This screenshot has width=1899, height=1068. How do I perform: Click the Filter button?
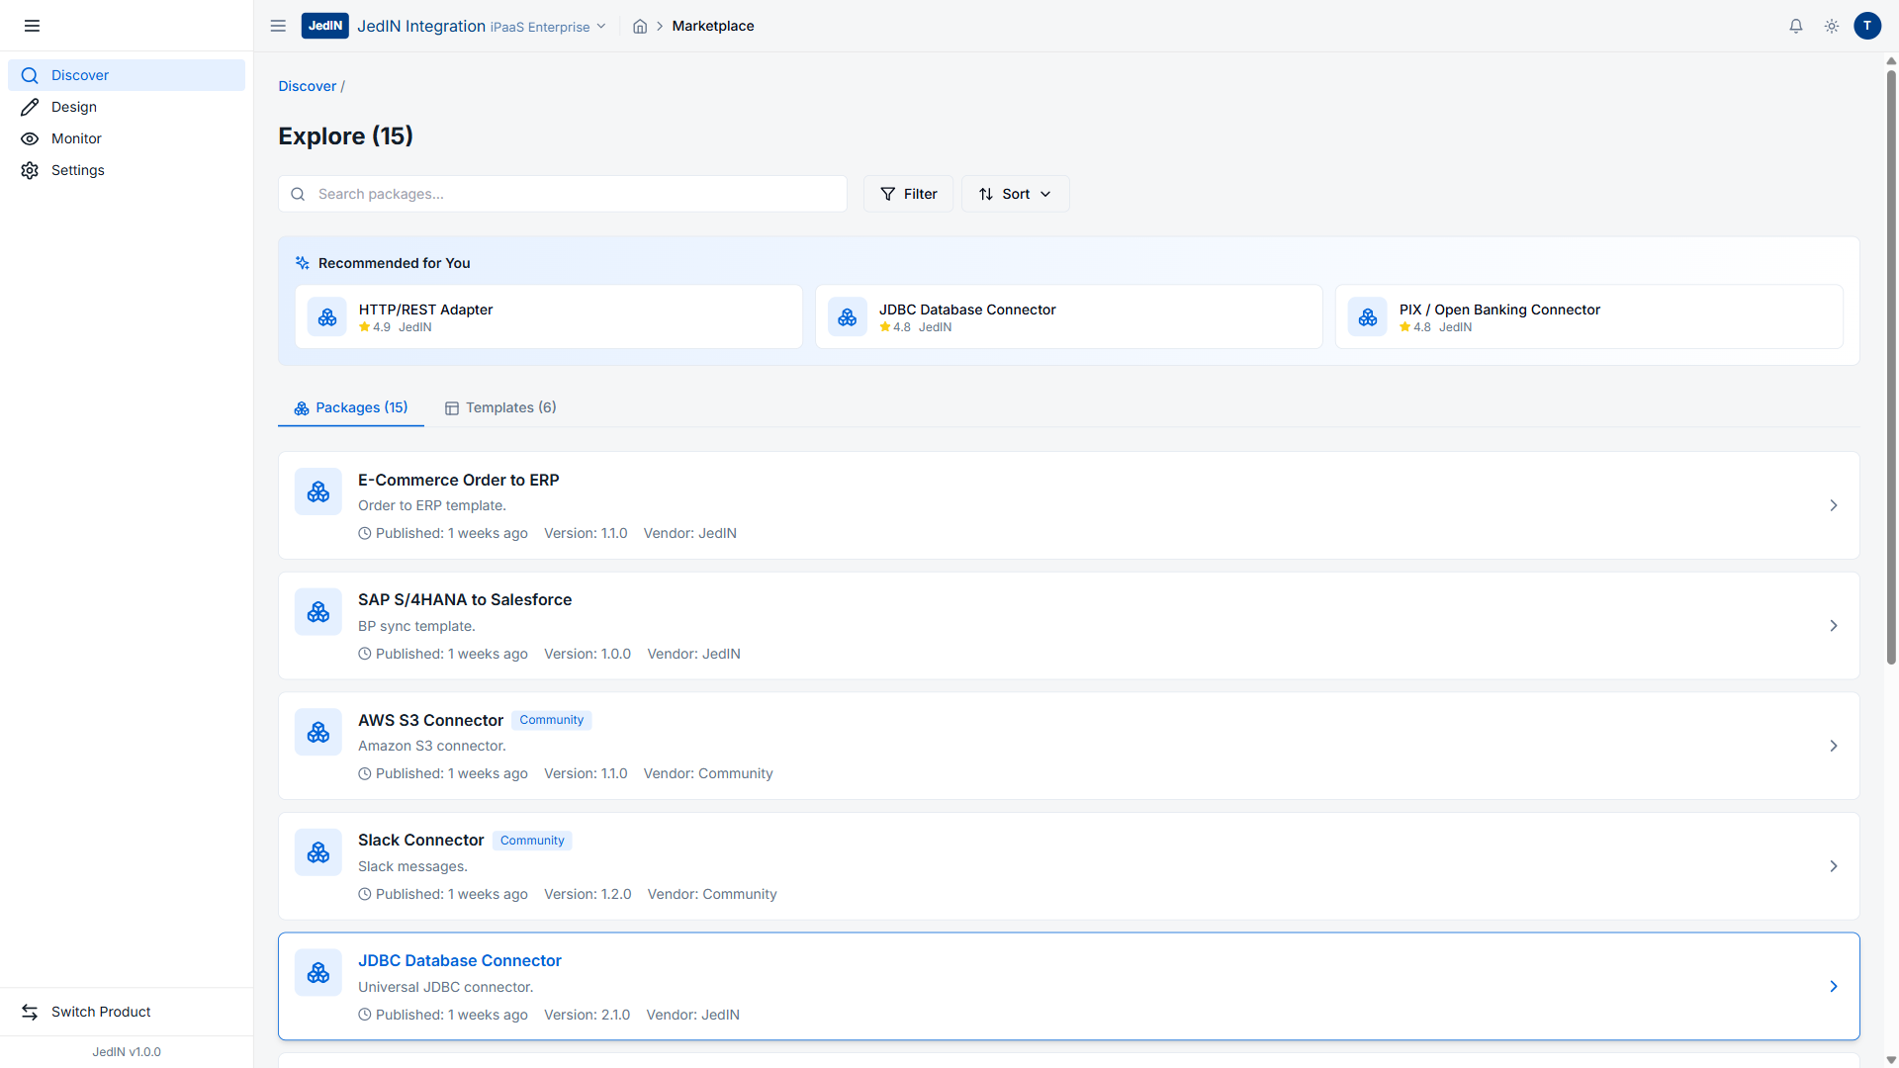[x=908, y=194]
